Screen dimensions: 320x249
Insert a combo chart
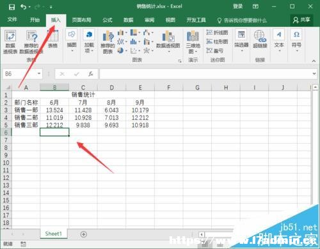pyautogui.click(x=148, y=41)
